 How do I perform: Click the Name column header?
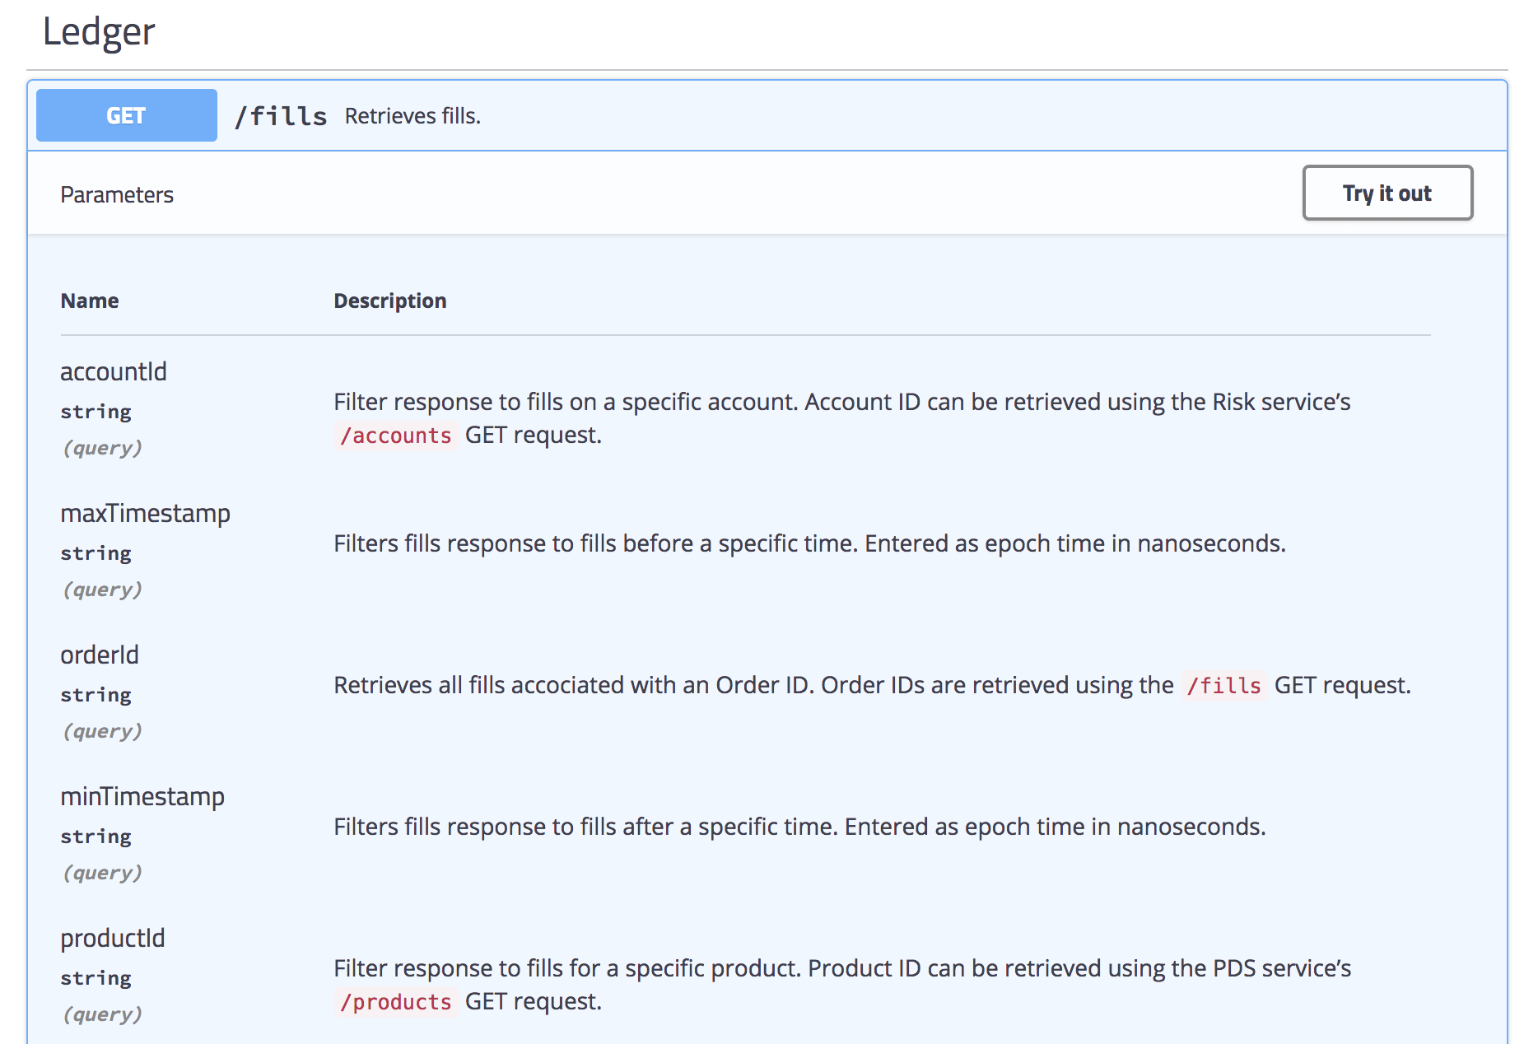(x=89, y=300)
